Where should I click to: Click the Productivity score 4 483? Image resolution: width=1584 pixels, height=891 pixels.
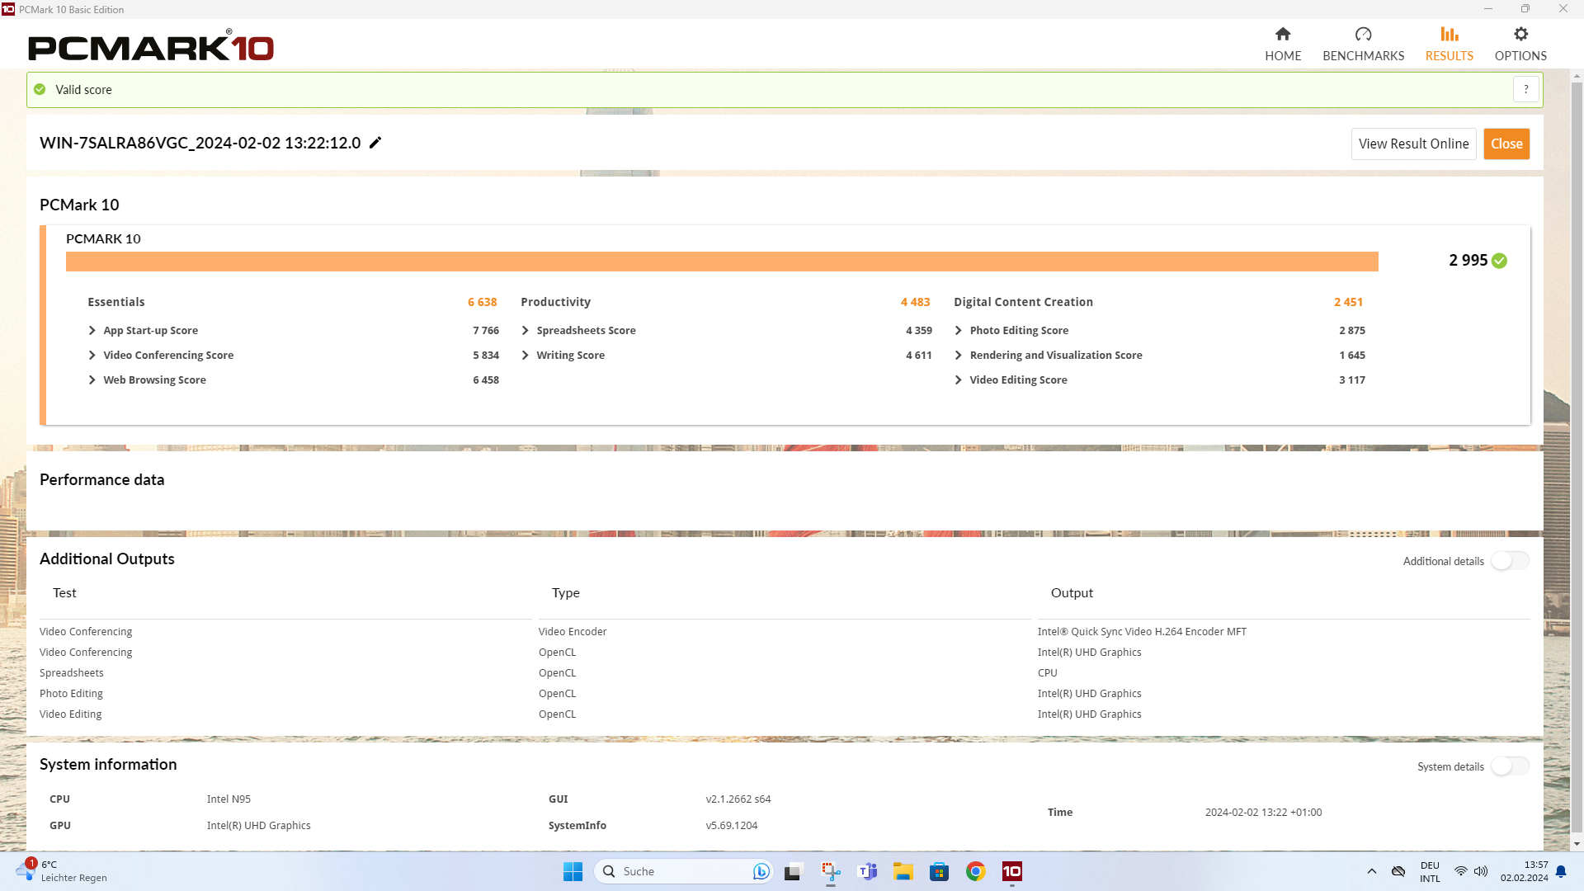tap(915, 302)
